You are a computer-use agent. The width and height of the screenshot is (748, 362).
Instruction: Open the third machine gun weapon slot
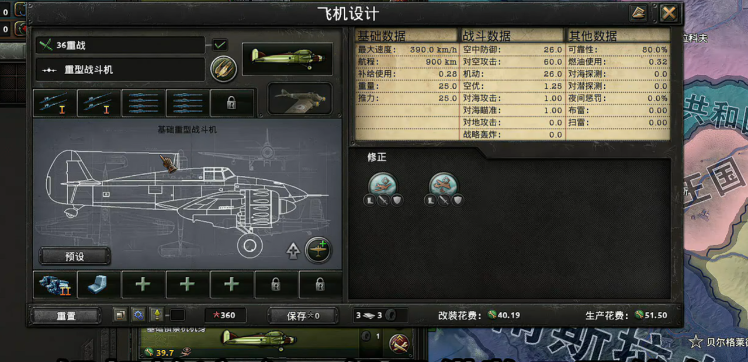tap(144, 103)
